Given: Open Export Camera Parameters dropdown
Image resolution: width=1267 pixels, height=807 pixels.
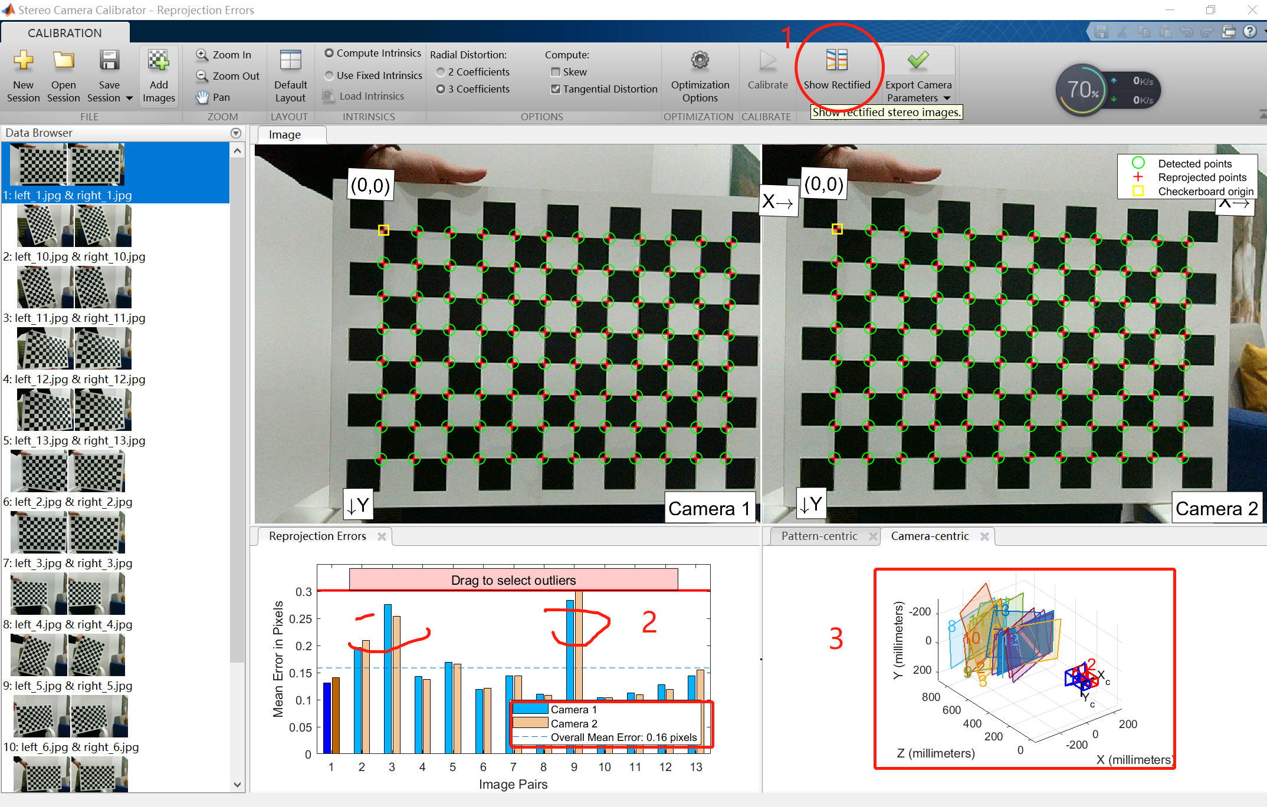Looking at the screenshot, I should pos(947,98).
